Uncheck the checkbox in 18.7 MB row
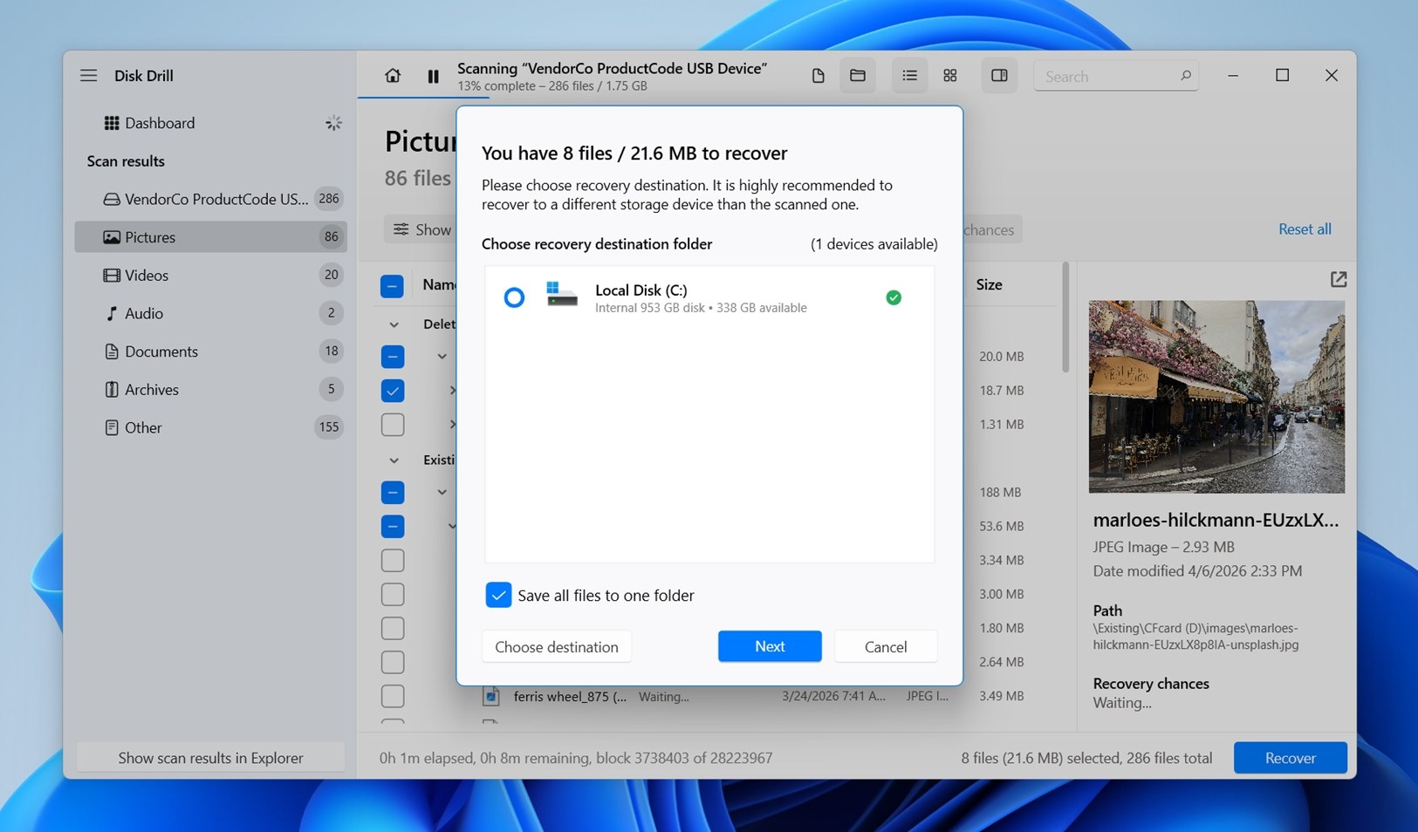This screenshot has width=1418, height=832. [393, 391]
